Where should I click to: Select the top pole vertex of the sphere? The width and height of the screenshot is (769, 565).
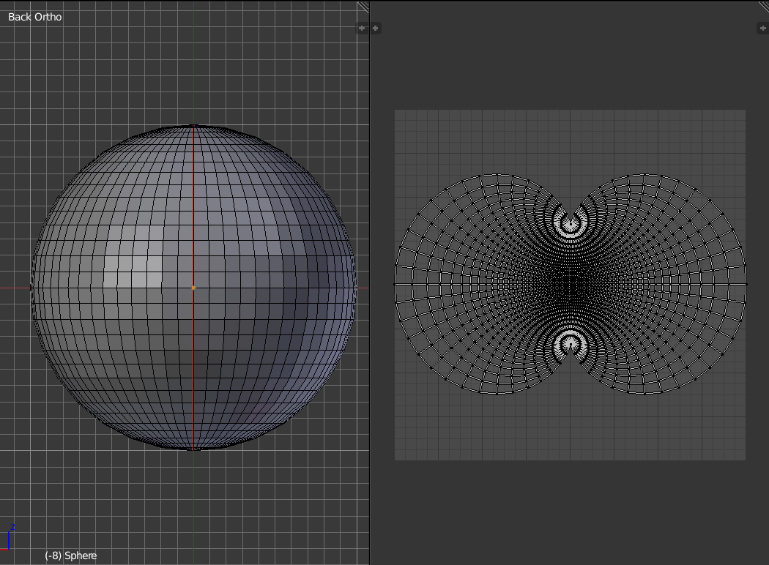click(x=193, y=126)
